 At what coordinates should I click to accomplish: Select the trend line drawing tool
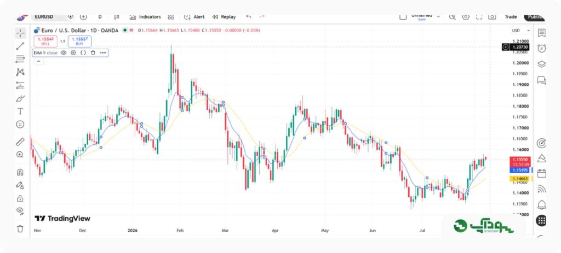(x=20, y=46)
